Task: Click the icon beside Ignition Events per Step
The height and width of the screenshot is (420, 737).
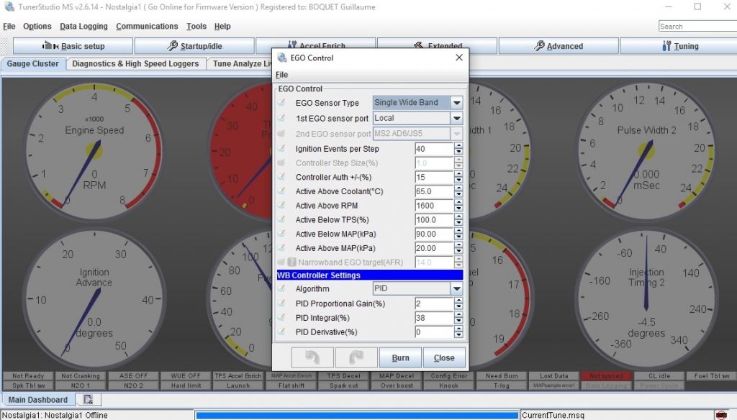Action: [x=281, y=148]
